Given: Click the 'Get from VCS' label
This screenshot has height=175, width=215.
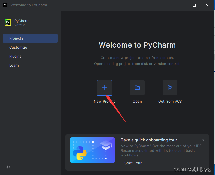Looking at the screenshot, I should 170,102.
